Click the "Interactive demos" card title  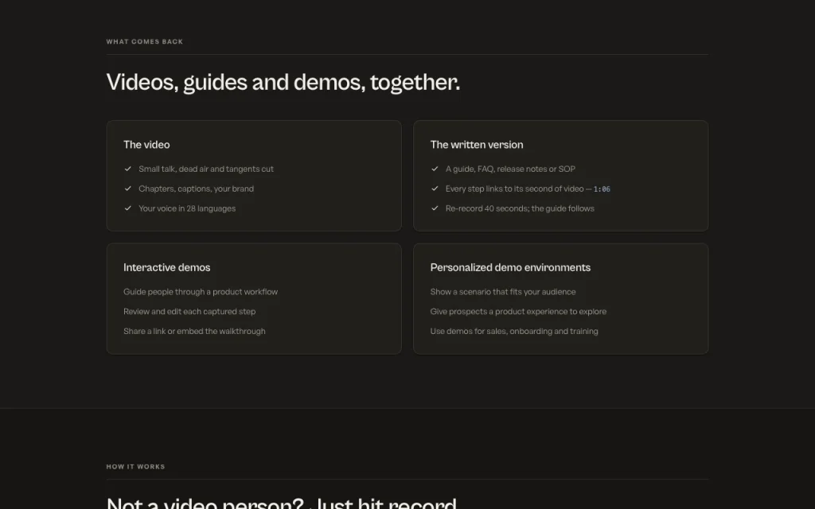click(167, 267)
